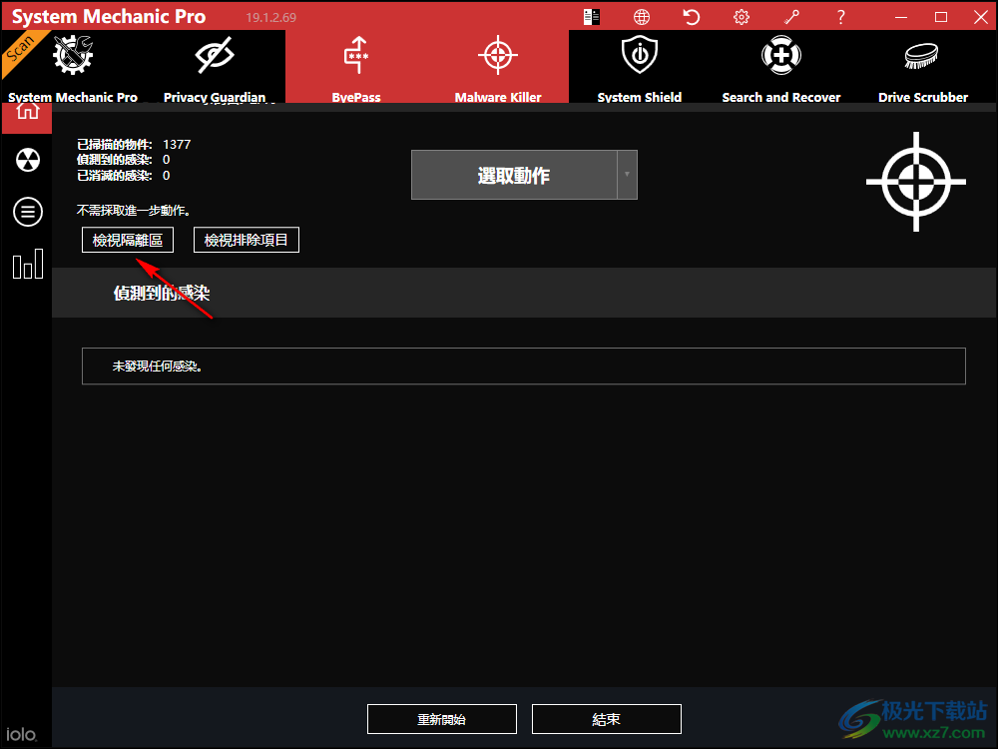Screen dimensions: 998x749
Task: Open System Shield module
Action: 639,66
